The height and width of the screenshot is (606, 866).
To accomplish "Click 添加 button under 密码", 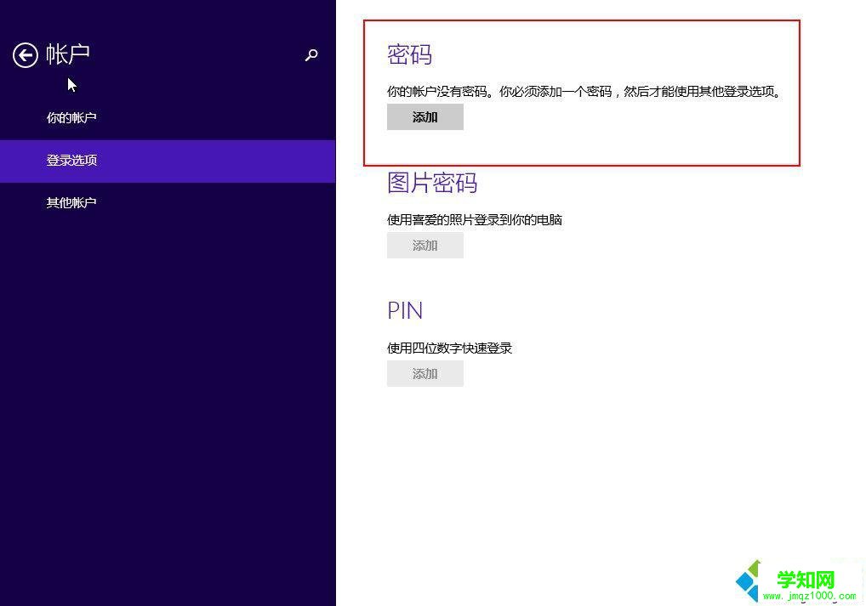I will click(424, 117).
